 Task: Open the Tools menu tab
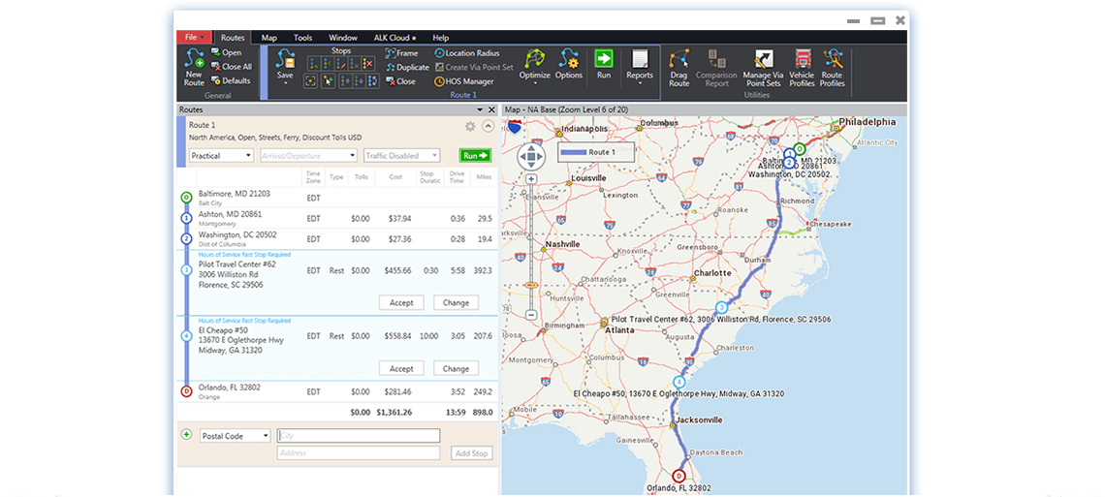pyautogui.click(x=302, y=38)
